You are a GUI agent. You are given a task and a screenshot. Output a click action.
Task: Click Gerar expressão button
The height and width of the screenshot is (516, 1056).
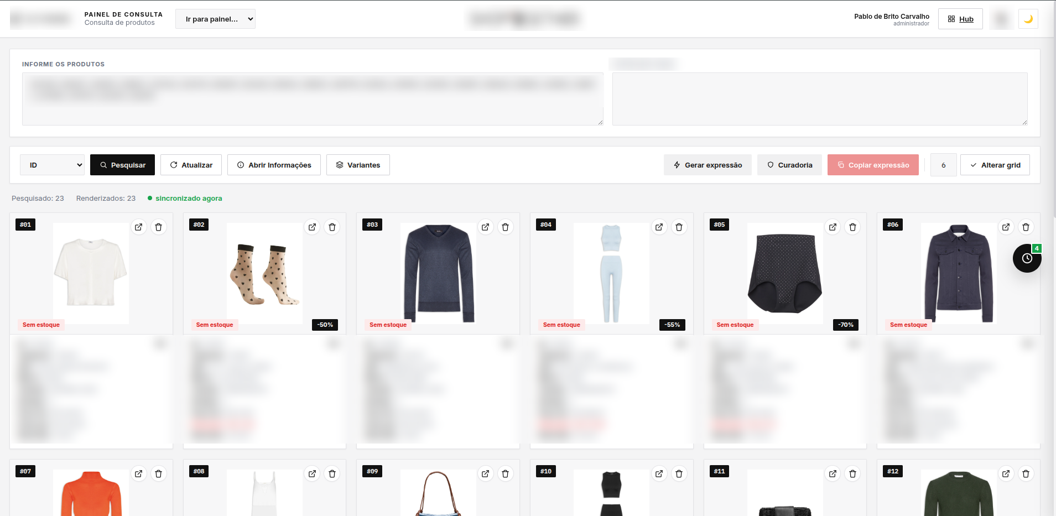(x=708, y=165)
